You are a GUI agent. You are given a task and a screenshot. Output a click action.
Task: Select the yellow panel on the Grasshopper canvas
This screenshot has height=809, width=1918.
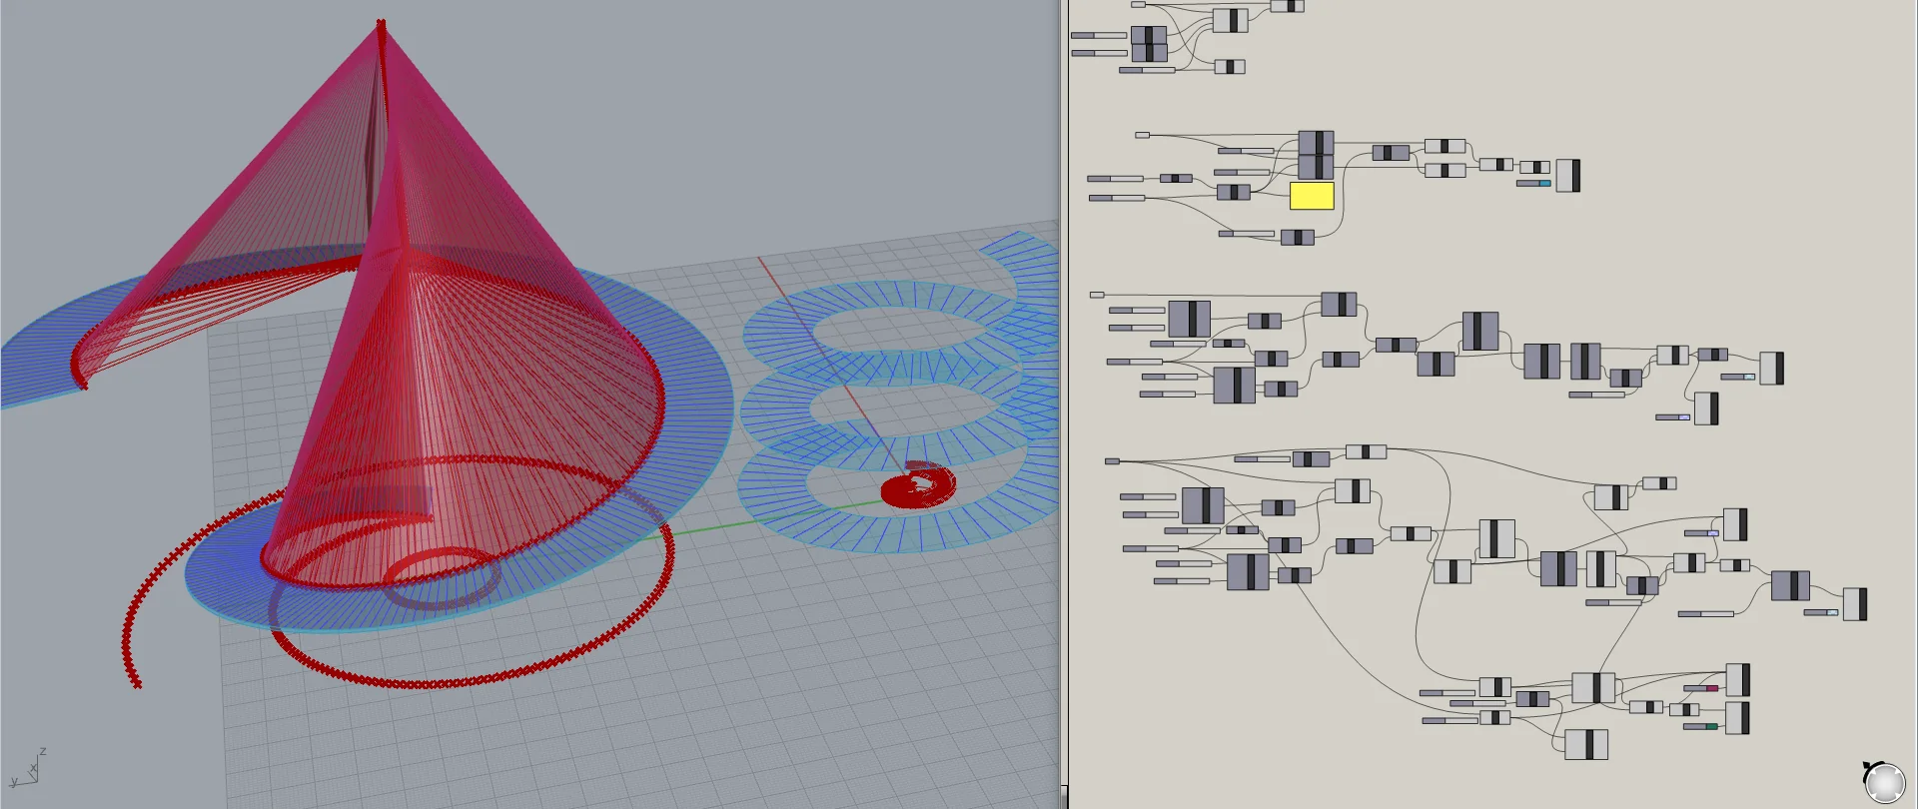pos(1312,195)
